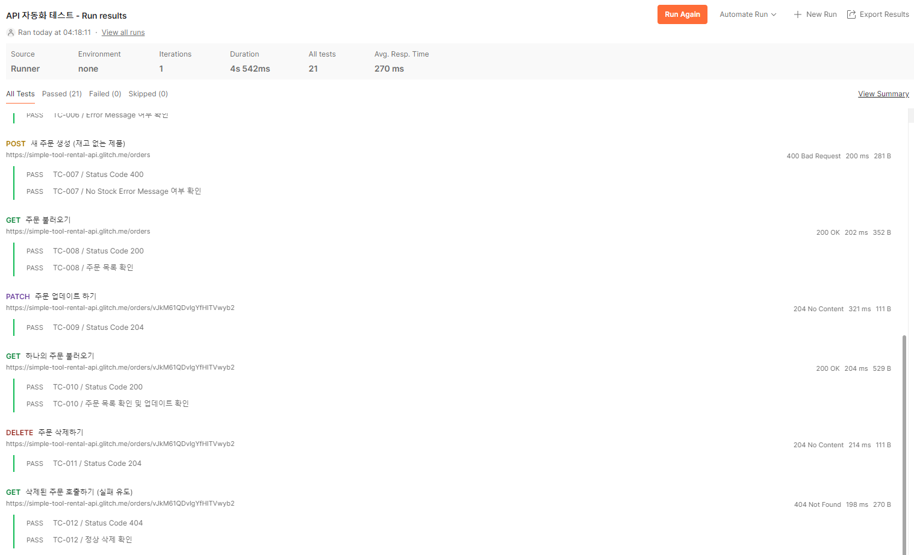Click the 200 OK status of 하나의 주문 불러오기
Viewport: 914px width, 555px height.
click(x=828, y=368)
